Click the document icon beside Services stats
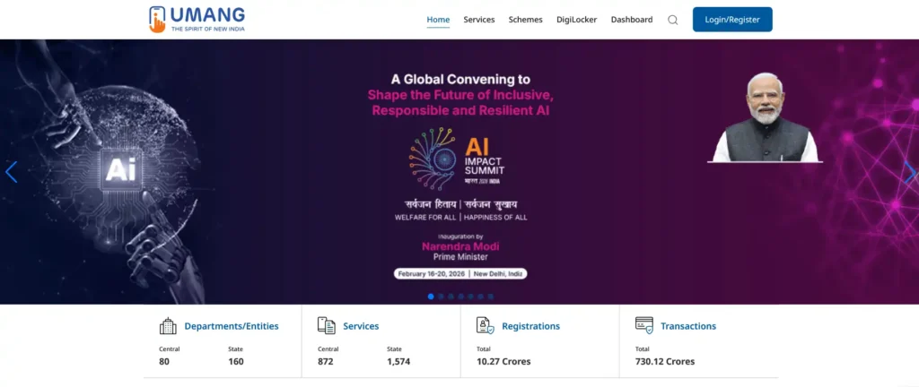Image resolution: width=919 pixels, height=387 pixels. (x=327, y=326)
